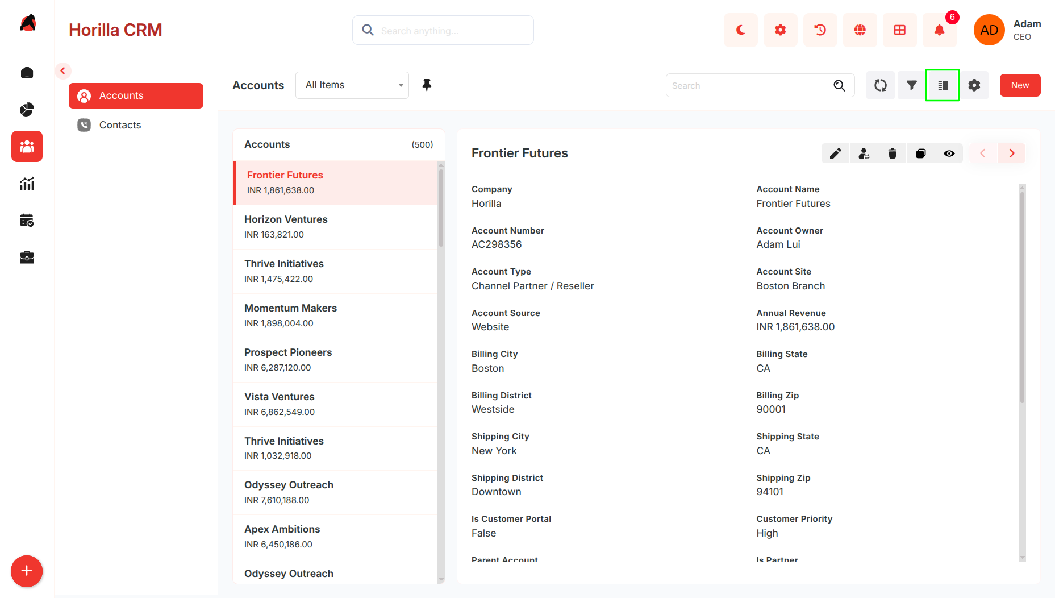The height and width of the screenshot is (598, 1055).
Task: Go to next account arrow
Action: pyautogui.click(x=1012, y=153)
